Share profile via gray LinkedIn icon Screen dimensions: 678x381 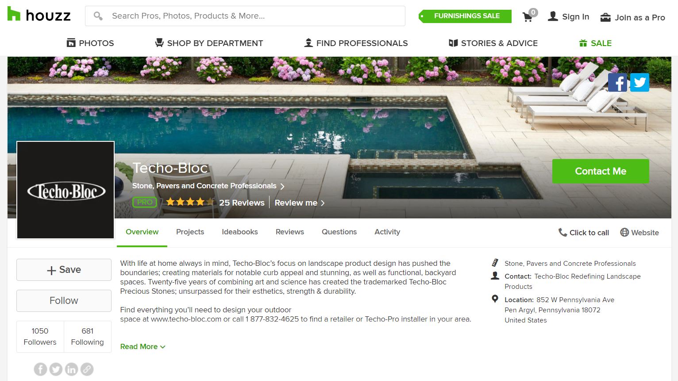pos(71,369)
